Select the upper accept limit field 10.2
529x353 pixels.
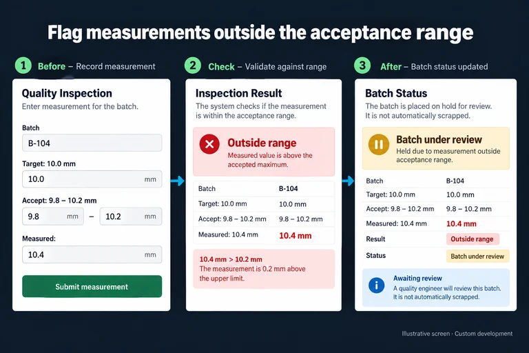point(131,216)
